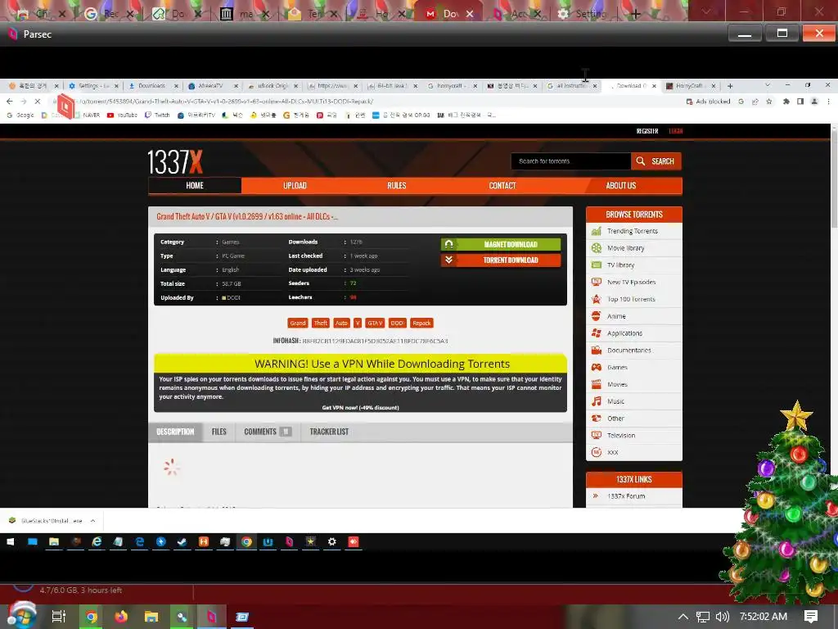The image size is (838, 629).
Task: Click the Ads blocked indicator
Action: tap(708, 101)
